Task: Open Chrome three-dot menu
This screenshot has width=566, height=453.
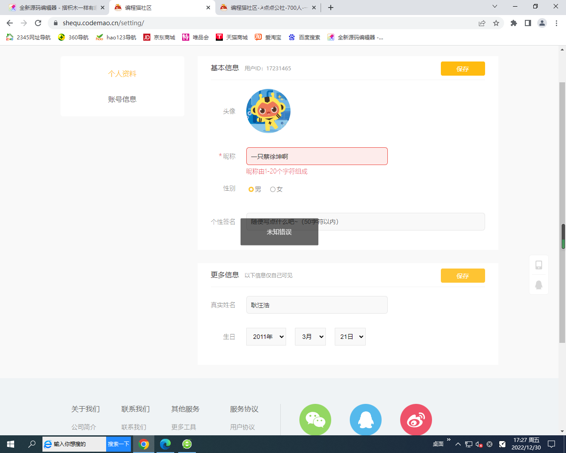Action: [556, 23]
